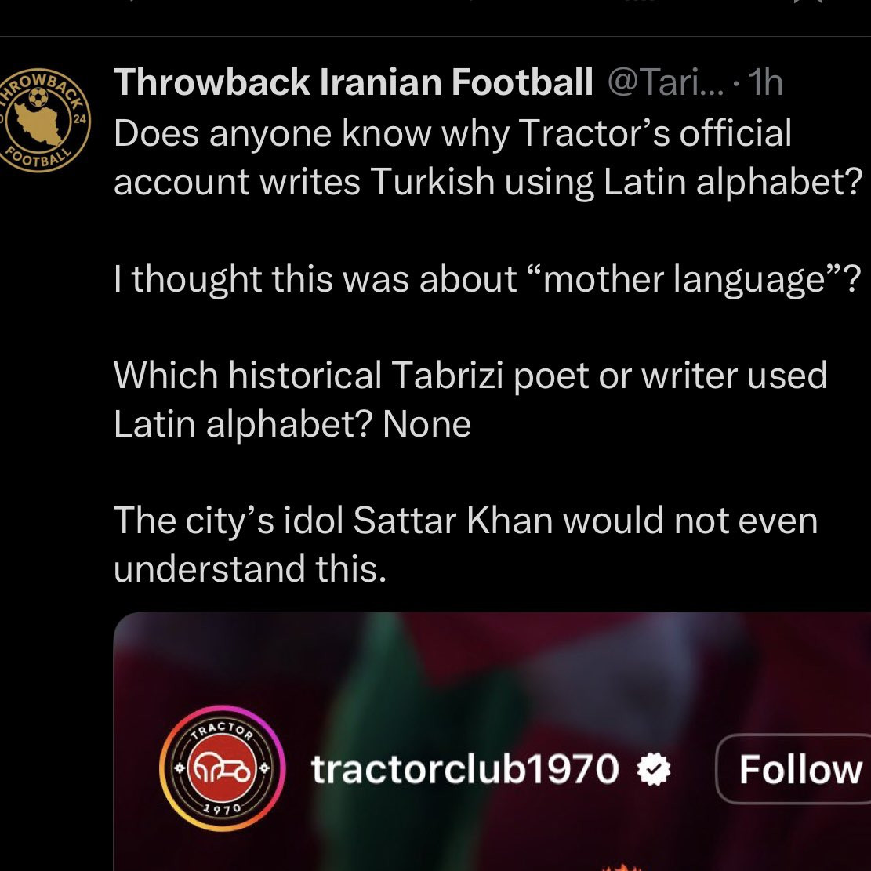Open the tractorclub1970 username link

[465, 770]
